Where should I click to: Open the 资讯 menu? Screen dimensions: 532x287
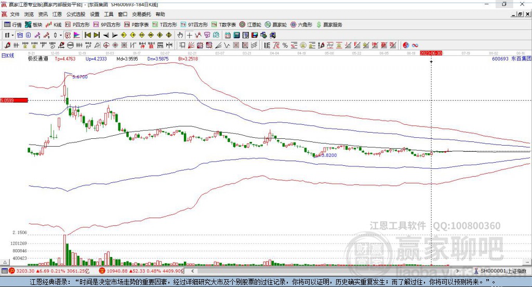pos(43,14)
